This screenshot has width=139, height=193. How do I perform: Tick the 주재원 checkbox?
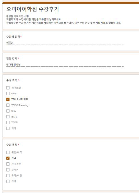[8, 170]
